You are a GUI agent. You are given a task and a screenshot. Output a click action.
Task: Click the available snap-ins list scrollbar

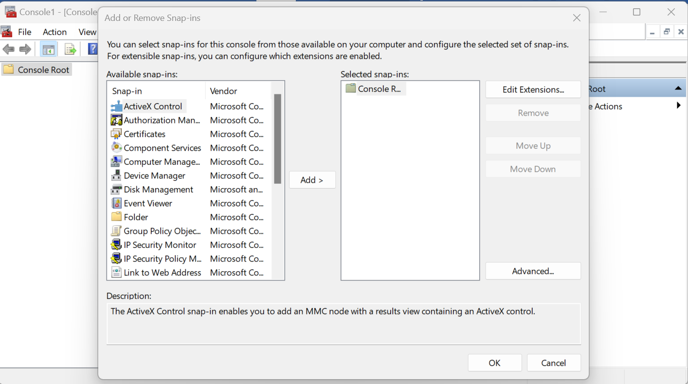click(277, 139)
